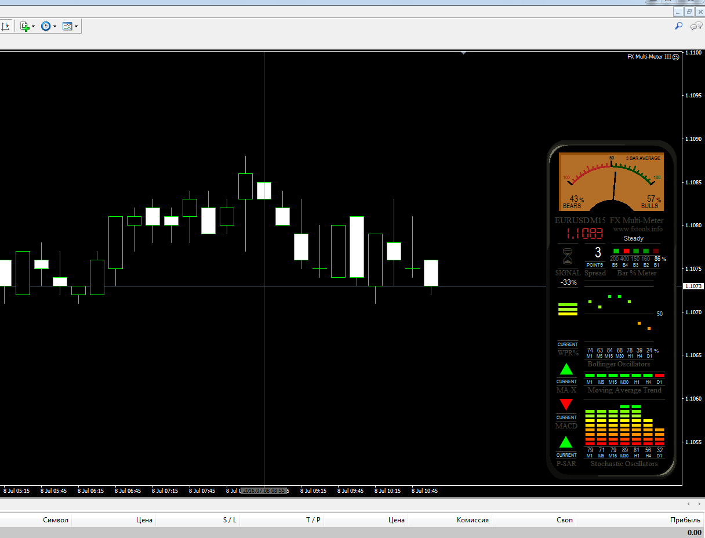
Task: Click the 57% BULLS reading
Action: [651, 202]
